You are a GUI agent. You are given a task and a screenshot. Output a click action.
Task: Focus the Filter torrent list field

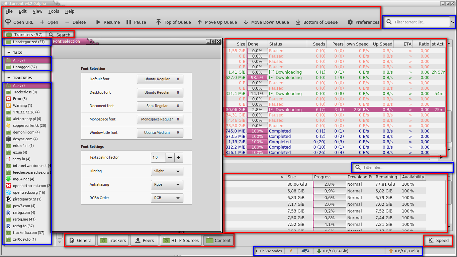(417, 22)
